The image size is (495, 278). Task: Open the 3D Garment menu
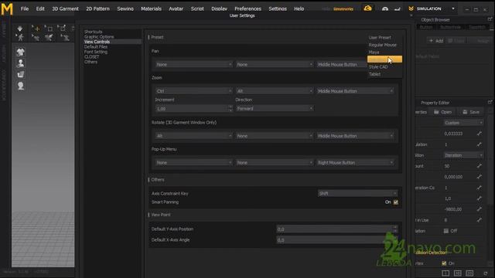click(x=65, y=8)
